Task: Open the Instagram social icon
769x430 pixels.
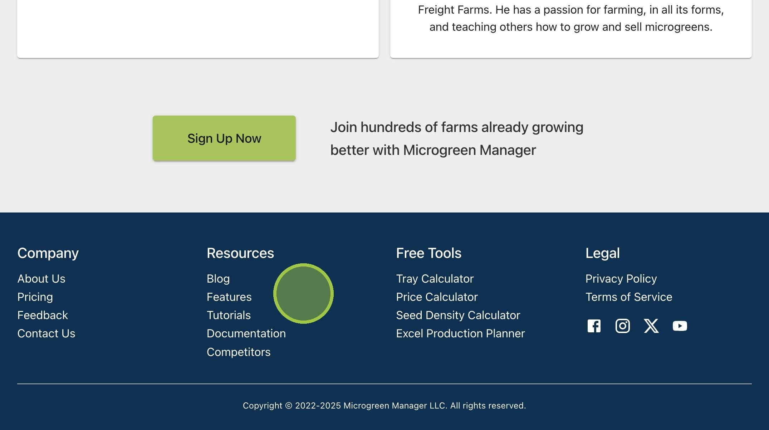Action: (x=622, y=326)
